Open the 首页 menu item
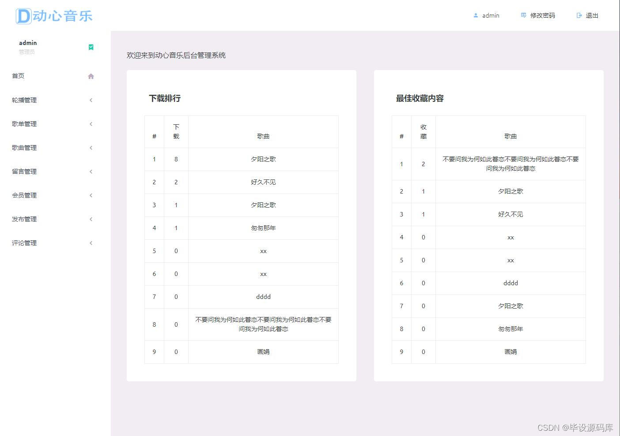The width and height of the screenshot is (620, 436). tap(18, 76)
